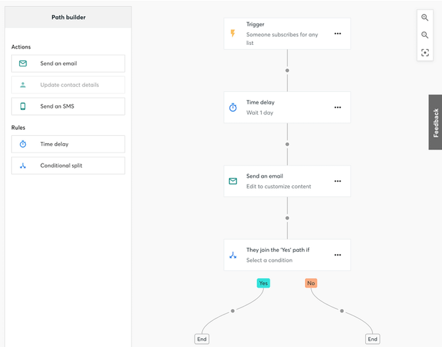Open the Trigger node's three-dot menu
The height and width of the screenshot is (347, 442).
[x=338, y=33]
